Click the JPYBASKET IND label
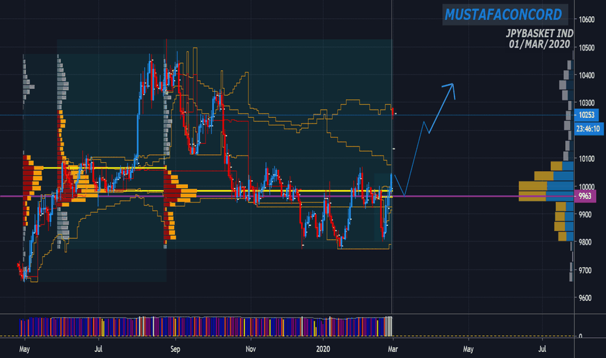This screenshot has width=606, height=358. pyautogui.click(x=540, y=34)
